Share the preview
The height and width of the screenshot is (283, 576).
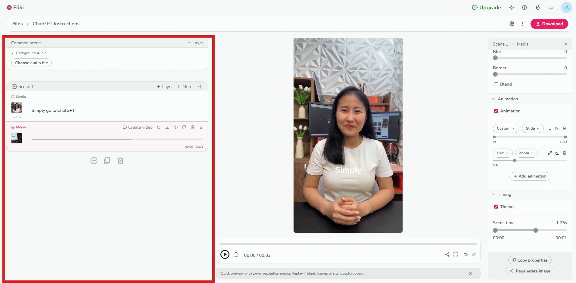(x=447, y=254)
